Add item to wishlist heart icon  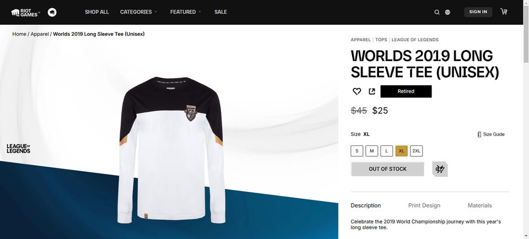pos(357,91)
